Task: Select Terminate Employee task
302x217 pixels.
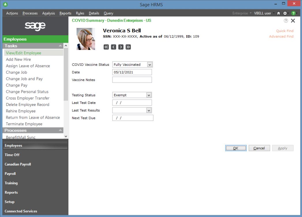Action: pos(24,124)
